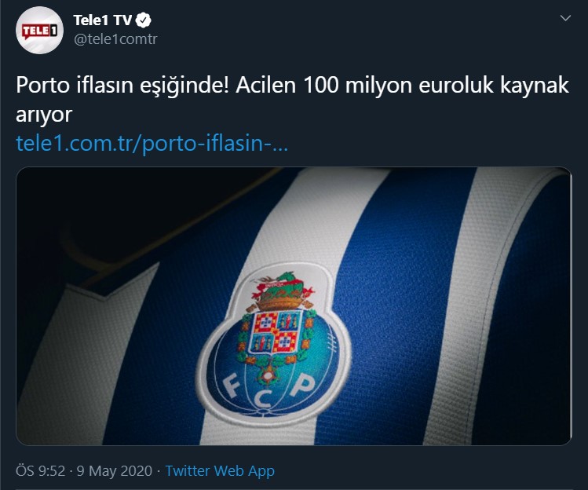Go to the @tele1comtr handle
The height and width of the screenshot is (490, 588).
[115, 39]
